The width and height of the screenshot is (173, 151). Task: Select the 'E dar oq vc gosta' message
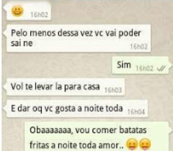(77, 109)
